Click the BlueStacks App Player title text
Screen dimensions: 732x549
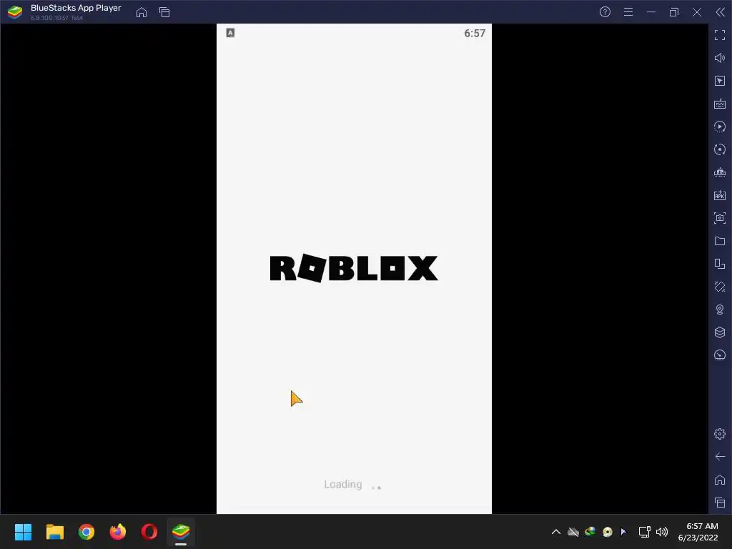pyautogui.click(x=76, y=8)
